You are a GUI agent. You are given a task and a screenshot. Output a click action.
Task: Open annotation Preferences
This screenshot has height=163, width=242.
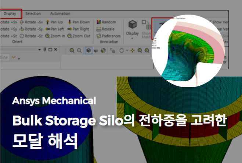(x=108, y=36)
